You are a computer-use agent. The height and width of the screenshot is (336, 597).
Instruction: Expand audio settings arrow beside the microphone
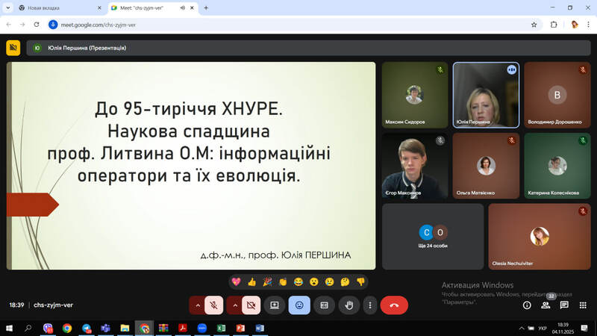coord(197,305)
